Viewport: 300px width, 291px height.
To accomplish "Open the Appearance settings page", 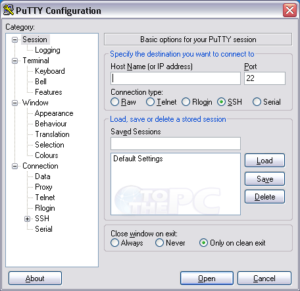I will coord(54,113).
